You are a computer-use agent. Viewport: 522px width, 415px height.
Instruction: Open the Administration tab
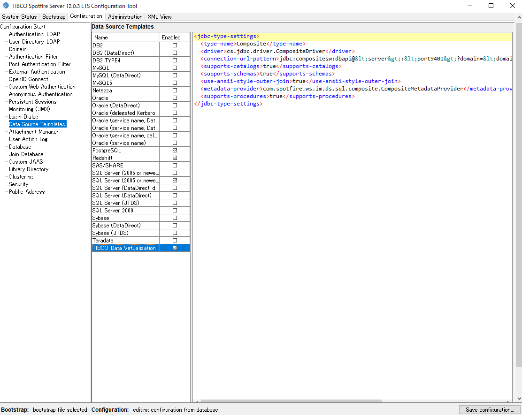pyautogui.click(x=125, y=16)
